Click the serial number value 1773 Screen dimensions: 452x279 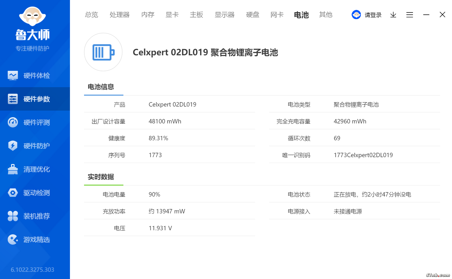155,155
